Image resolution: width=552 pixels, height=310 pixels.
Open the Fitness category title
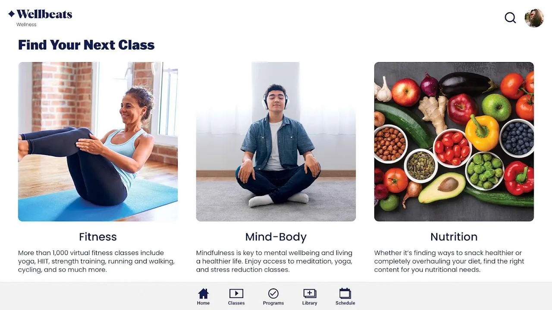98,237
